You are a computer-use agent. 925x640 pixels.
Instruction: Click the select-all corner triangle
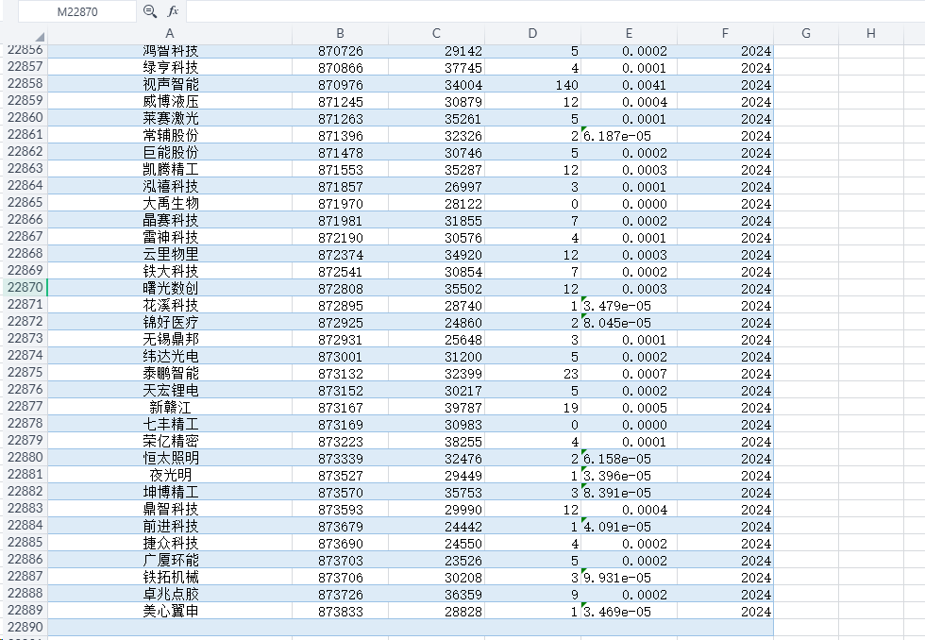click(x=39, y=37)
